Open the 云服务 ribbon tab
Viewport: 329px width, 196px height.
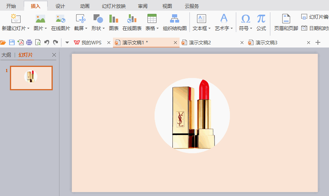(192, 6)
